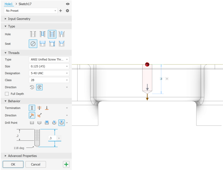Select angled drill point icon
Image resolution: width=223 pixels, height=170 pixels.
[x=40, y=123]
